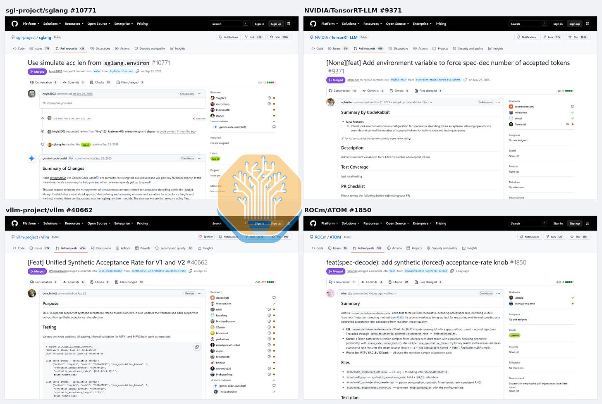The image size is (602, 404).
Task: Copy the branch name in ATOM PR #1850
Action: click(x=452, y=271)
